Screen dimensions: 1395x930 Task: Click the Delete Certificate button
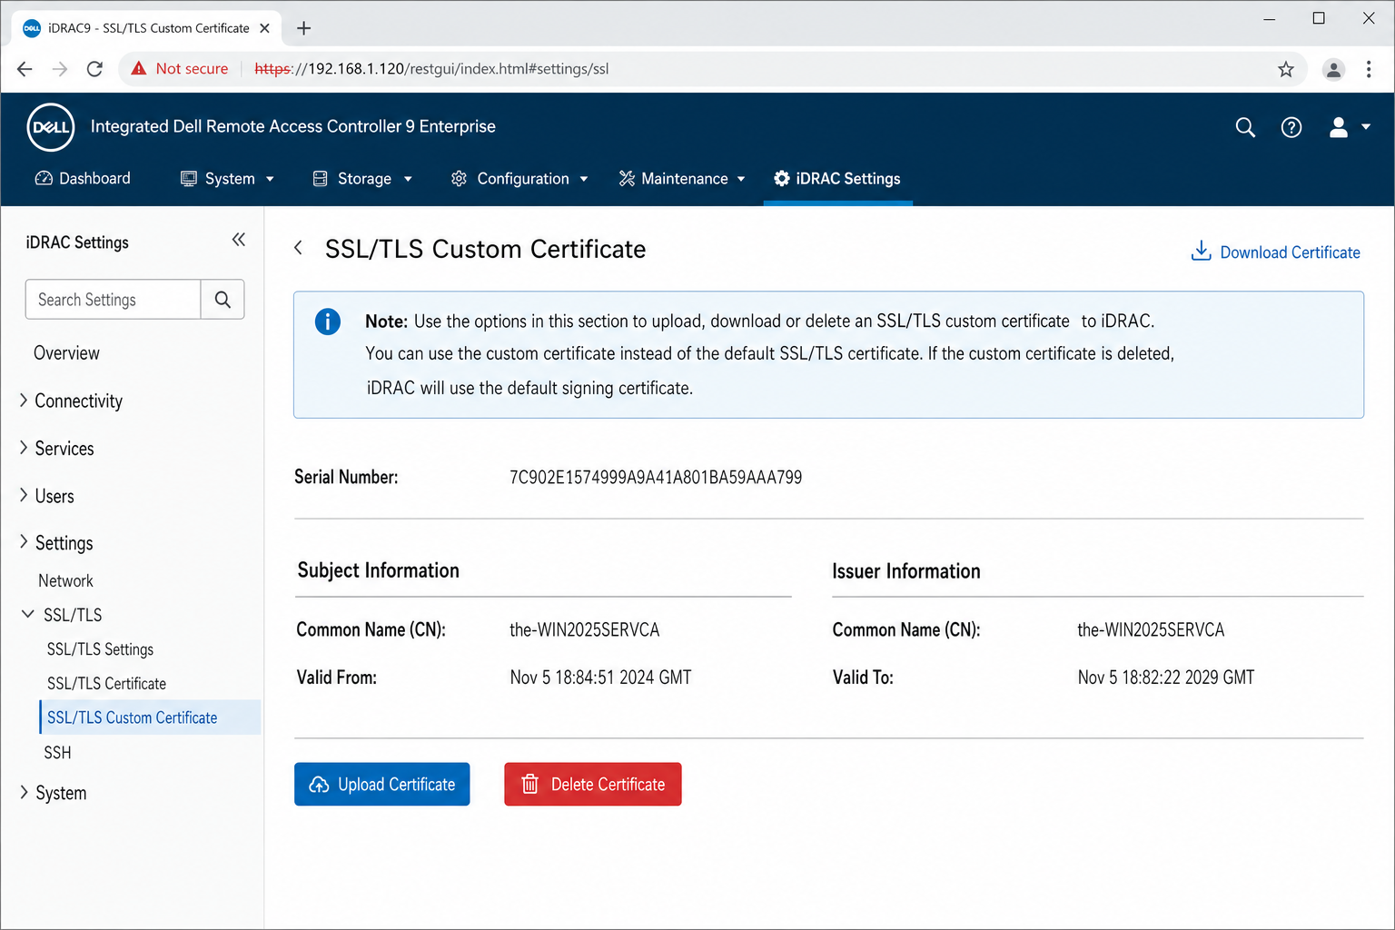click(593, 785)
